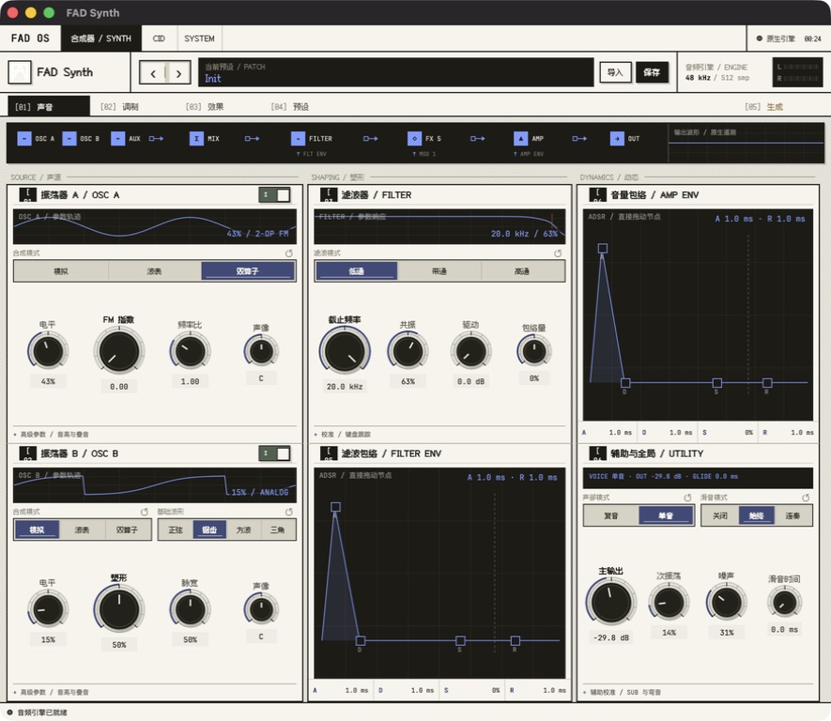Click FILTER ENV release node R
The width and height of the screenshot is (831, 721).
(516, 640)
